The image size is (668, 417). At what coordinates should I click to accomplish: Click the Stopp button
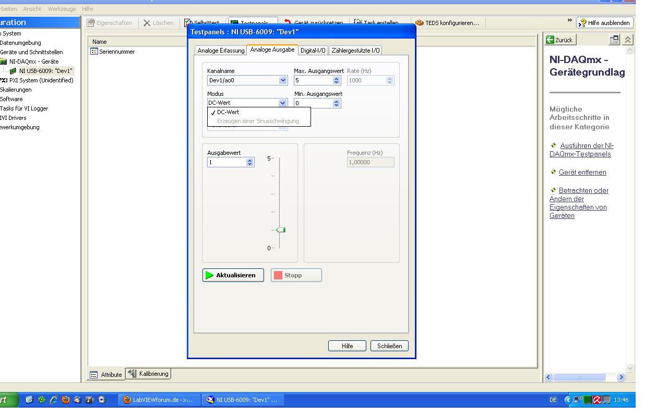click(x=296, y=275)
